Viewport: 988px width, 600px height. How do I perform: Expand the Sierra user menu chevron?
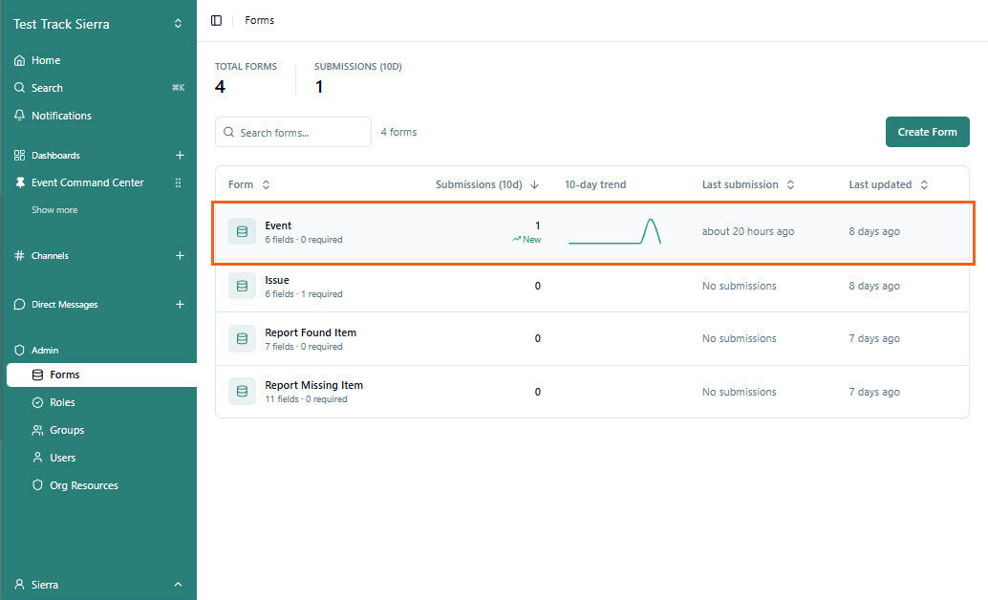[x=178, y=585]
